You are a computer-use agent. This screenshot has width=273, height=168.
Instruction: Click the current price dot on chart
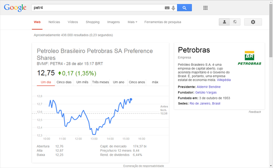131,99
